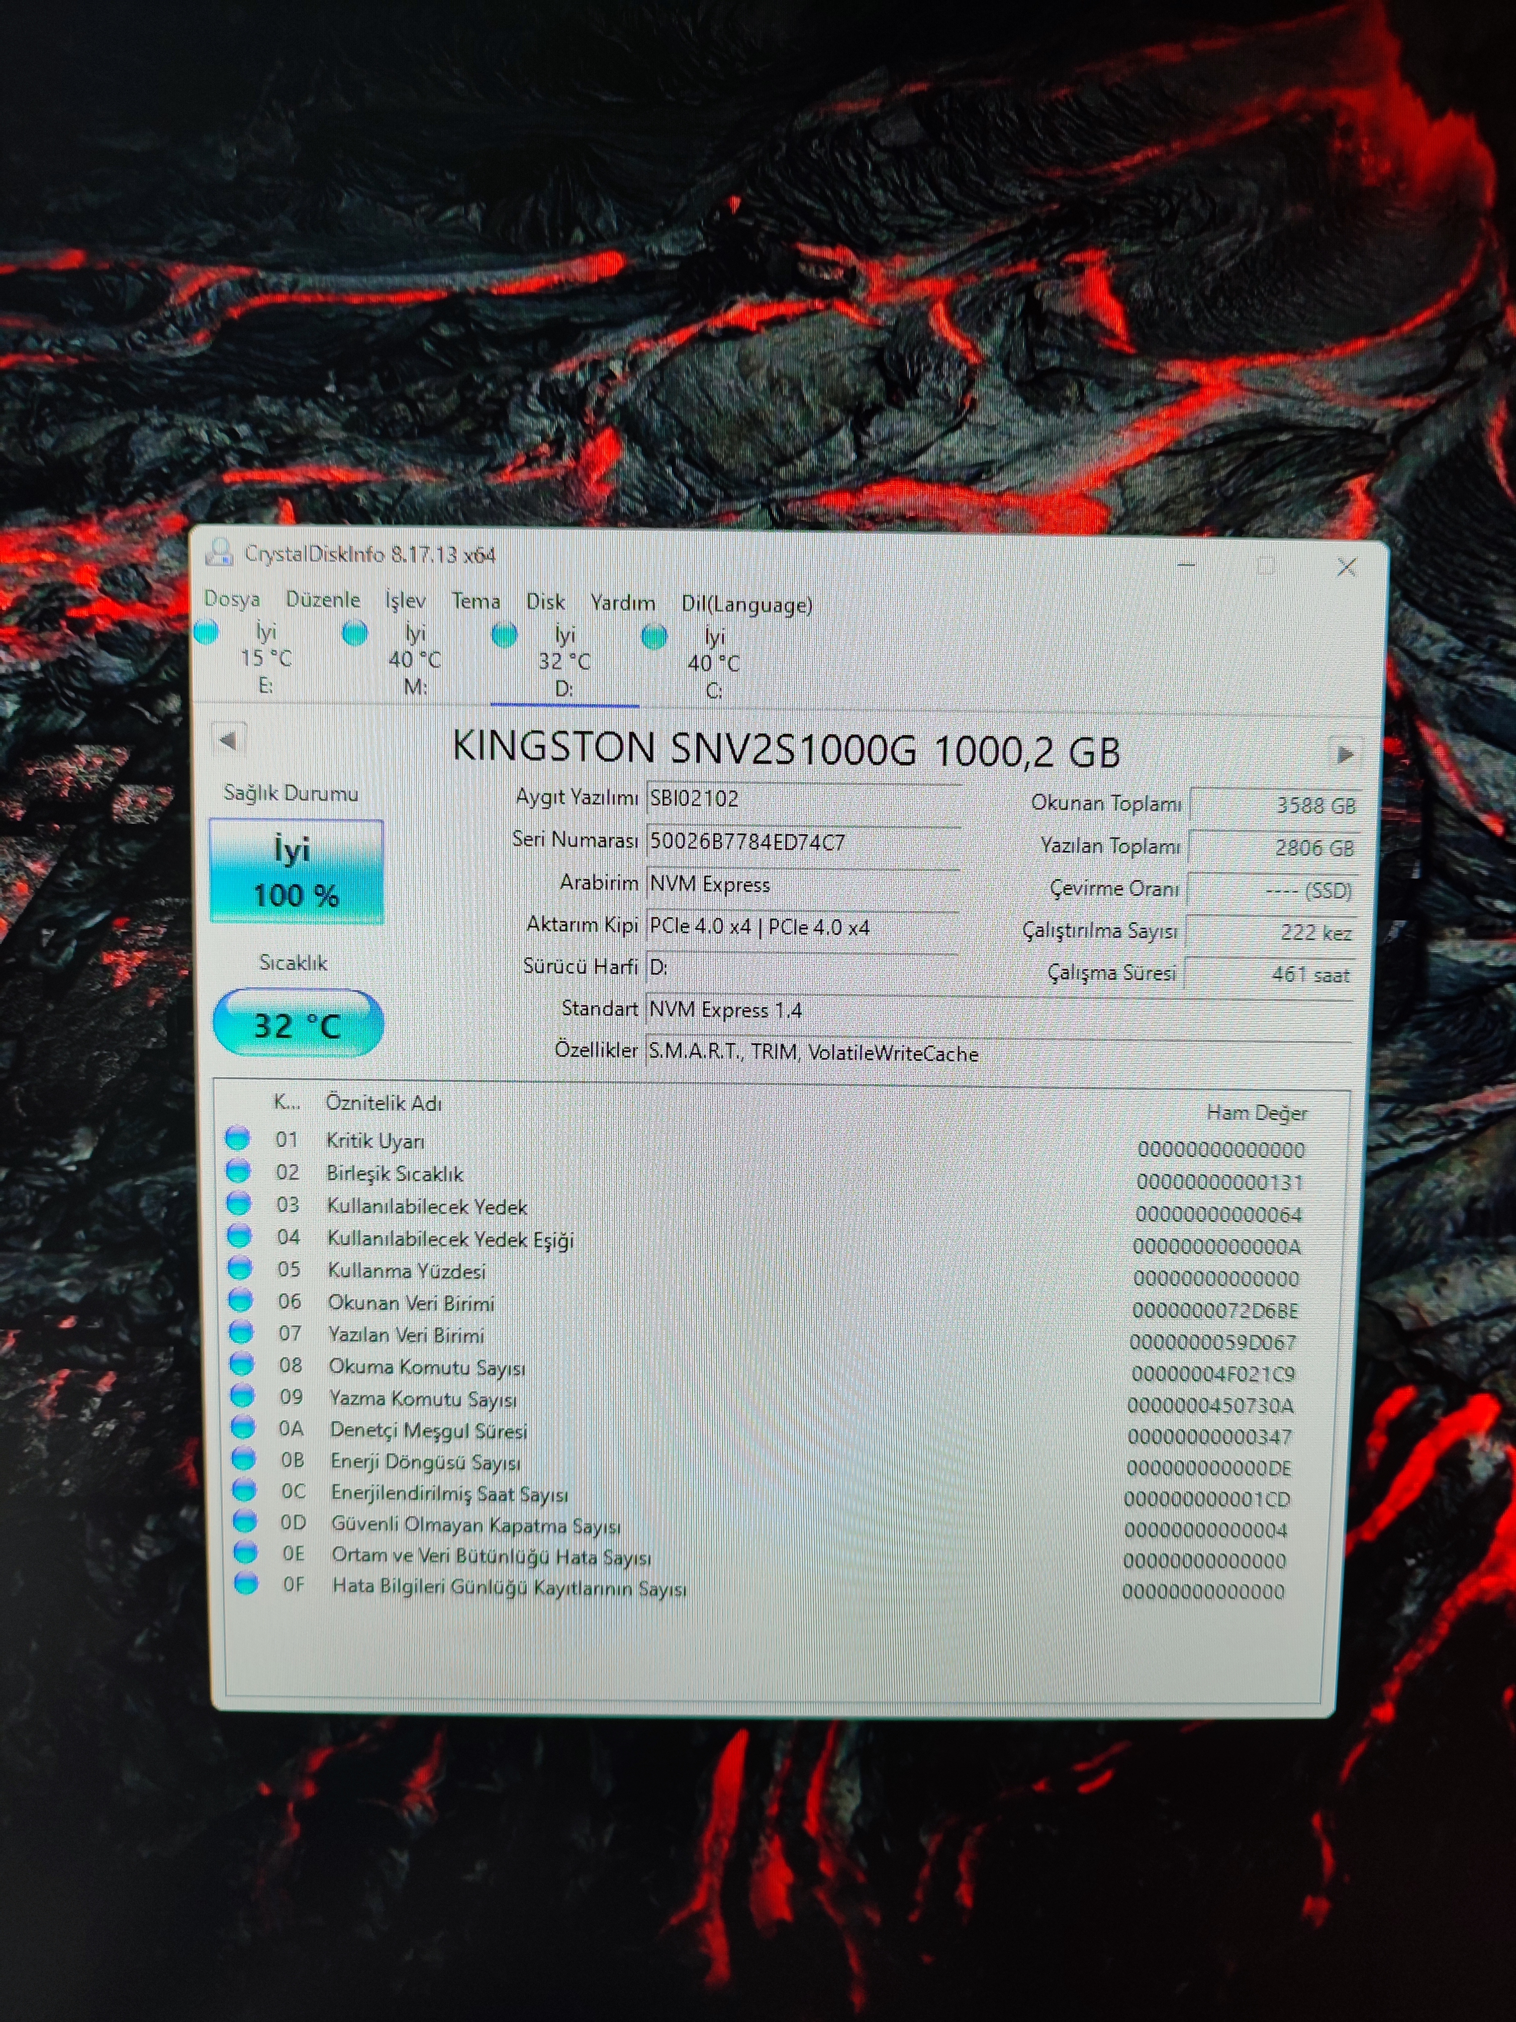Click the KINGSTON SNV2S1000G disk title
This screenshot has height=2022, width=1516.
[x=786, y=749]
